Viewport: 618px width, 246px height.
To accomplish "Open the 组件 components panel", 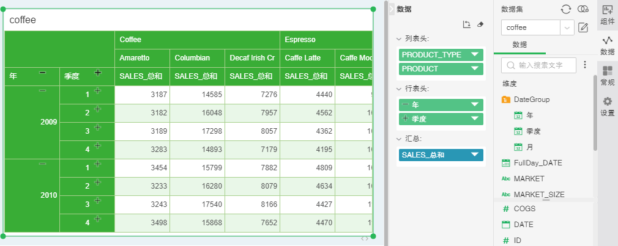I will pyautogui.click(x=607, y=15).
